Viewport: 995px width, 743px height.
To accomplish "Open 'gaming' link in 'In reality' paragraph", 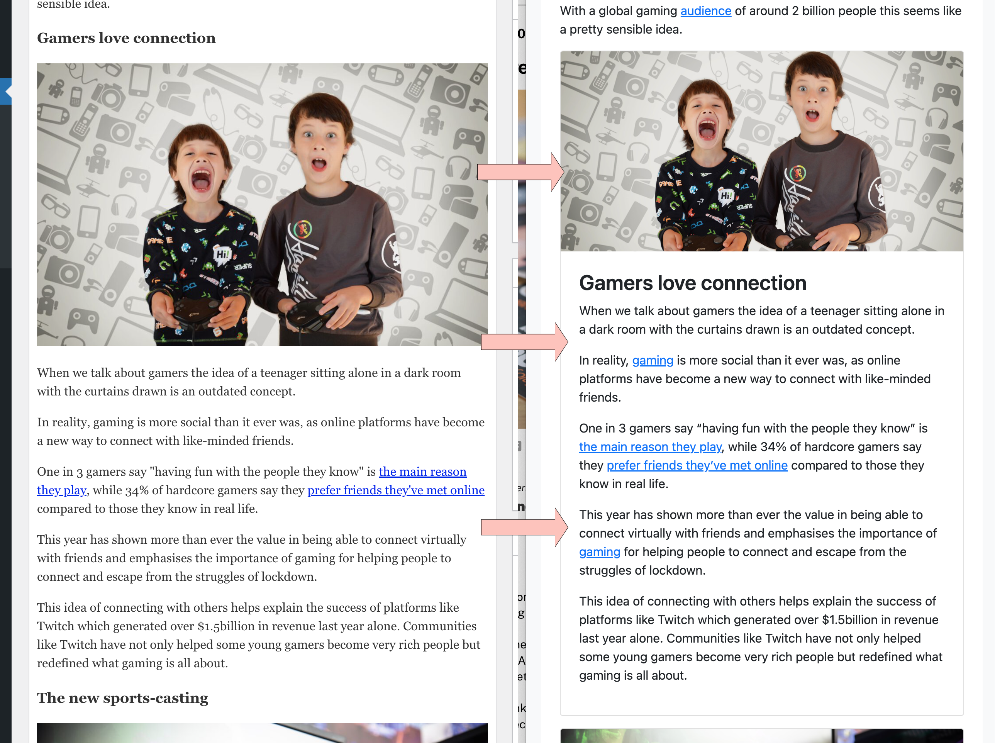I will coord(653,360).
